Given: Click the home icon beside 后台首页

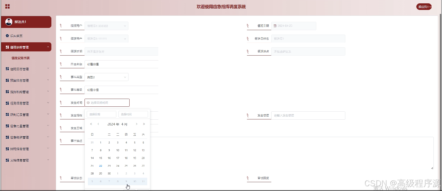Looking at the screenshot, I should [x=7, y=36].
